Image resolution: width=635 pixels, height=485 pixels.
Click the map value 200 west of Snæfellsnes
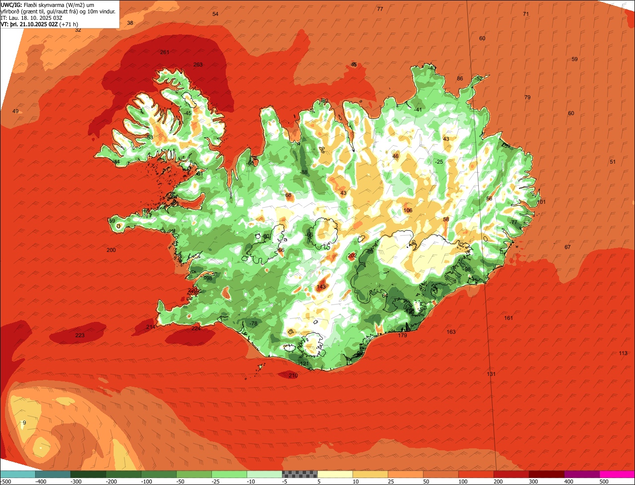click(x=111, y=250)
